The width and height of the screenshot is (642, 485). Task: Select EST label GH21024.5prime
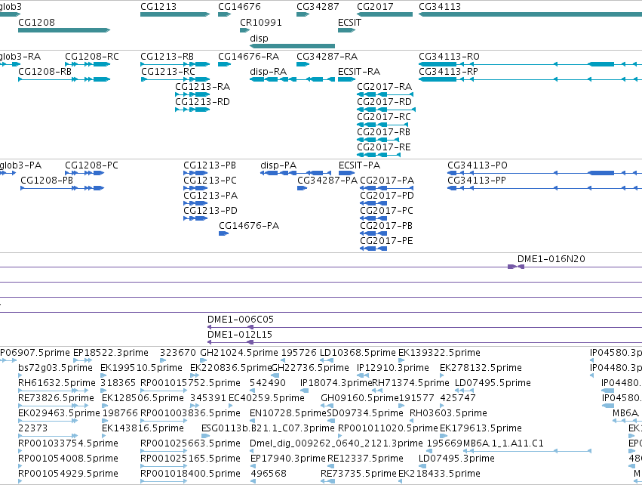click(x=239, y=353)
